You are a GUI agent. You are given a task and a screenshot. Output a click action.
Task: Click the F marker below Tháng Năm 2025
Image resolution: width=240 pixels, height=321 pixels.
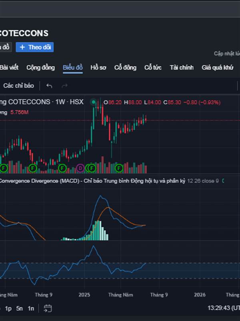(x=119, y=168)
